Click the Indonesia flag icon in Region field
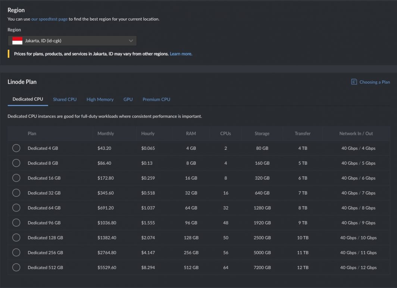Screen dimensions: 397x288 [x=17, y=41]
